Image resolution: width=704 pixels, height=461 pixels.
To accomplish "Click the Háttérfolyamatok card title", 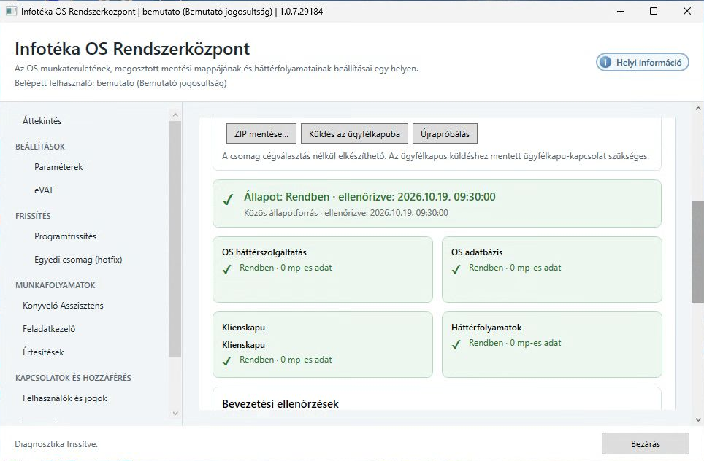I will coord(486,328).
